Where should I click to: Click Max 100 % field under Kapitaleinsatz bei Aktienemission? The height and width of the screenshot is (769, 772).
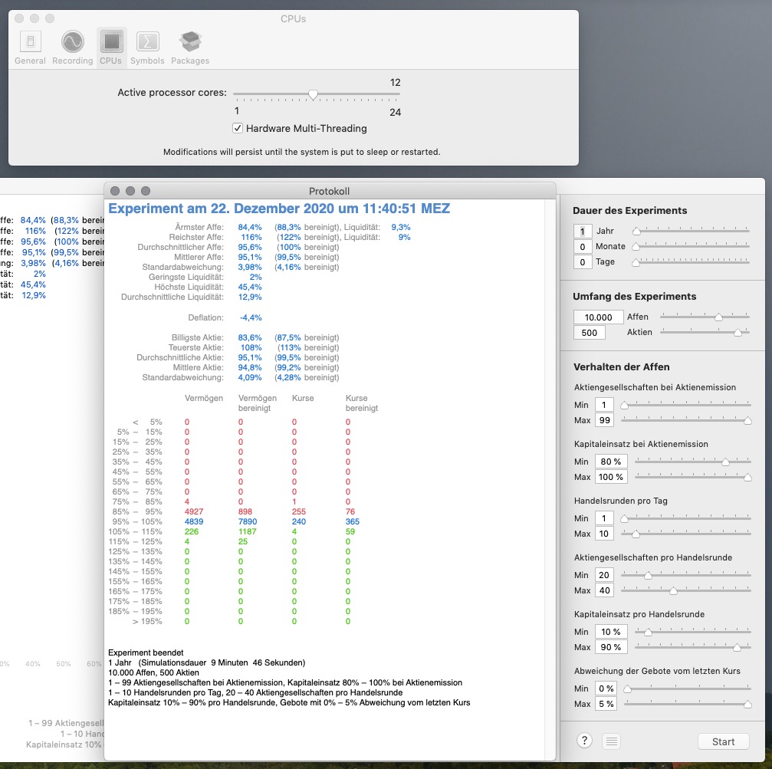pos(611,477)
